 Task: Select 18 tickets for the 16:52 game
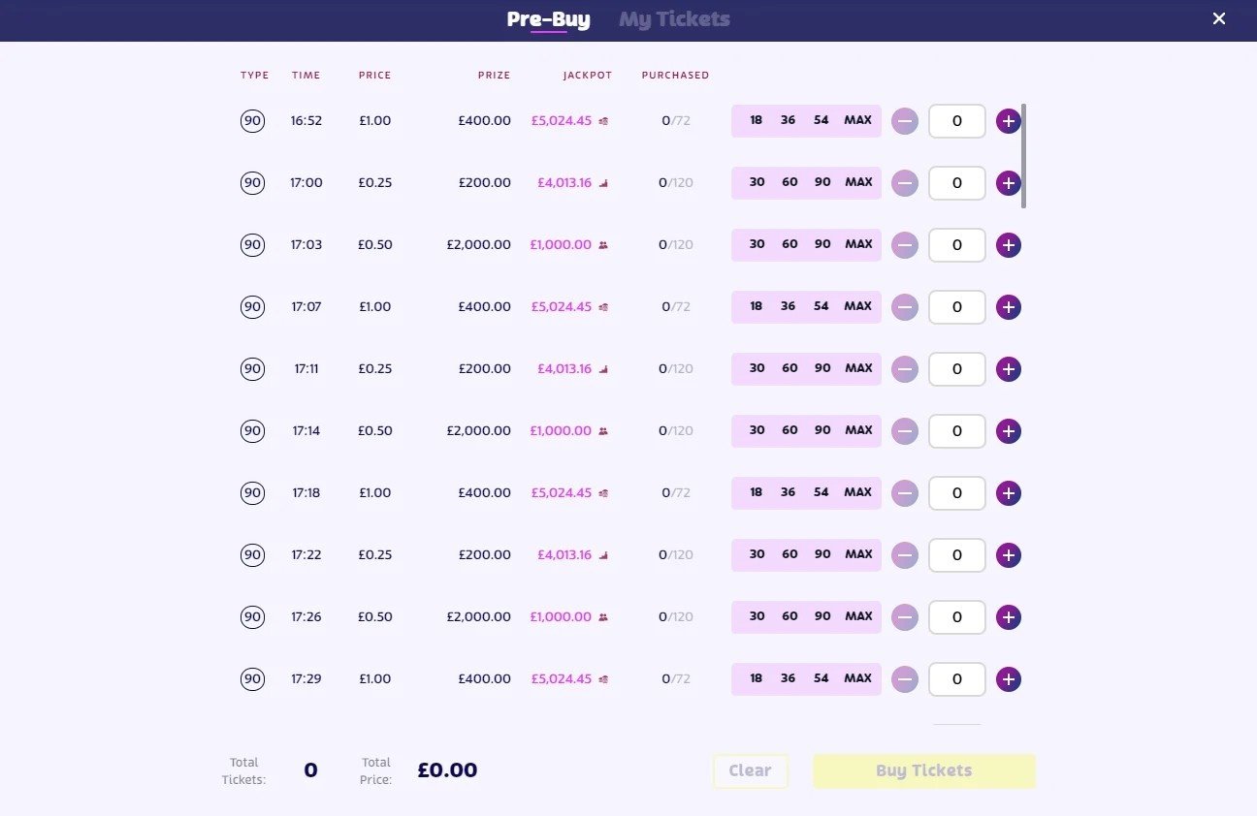(757, 121)
